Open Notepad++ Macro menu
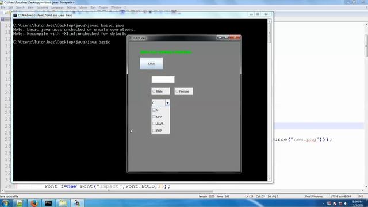 83,7
